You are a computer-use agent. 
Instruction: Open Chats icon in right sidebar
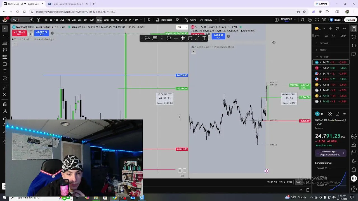(354, 54)
